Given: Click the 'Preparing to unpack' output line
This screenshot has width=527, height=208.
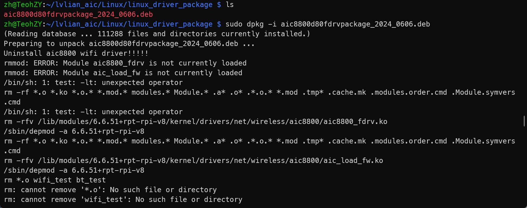Looking at the screenshot, I should (x=129, y=44).
